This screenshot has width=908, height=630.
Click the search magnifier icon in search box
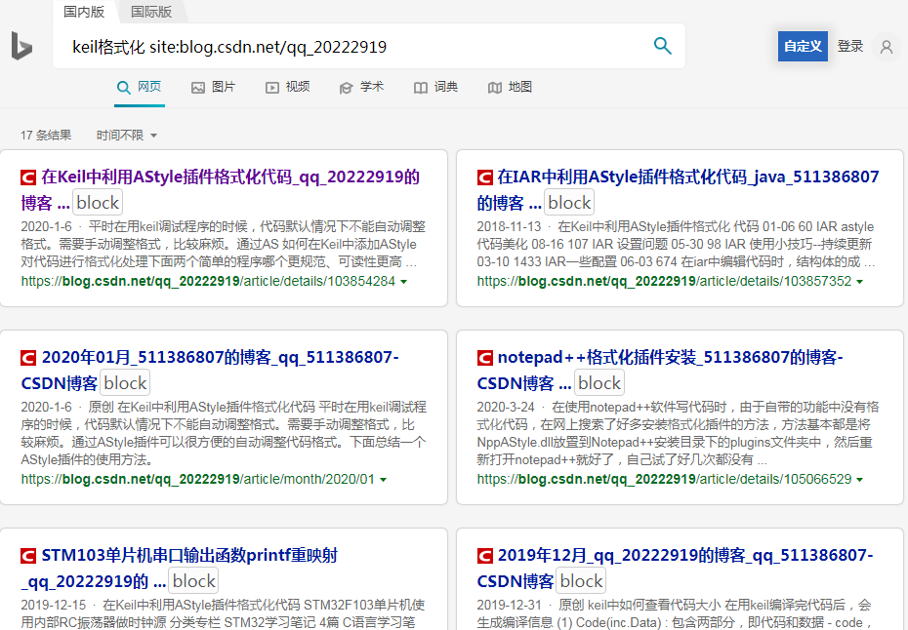point(663,46)
